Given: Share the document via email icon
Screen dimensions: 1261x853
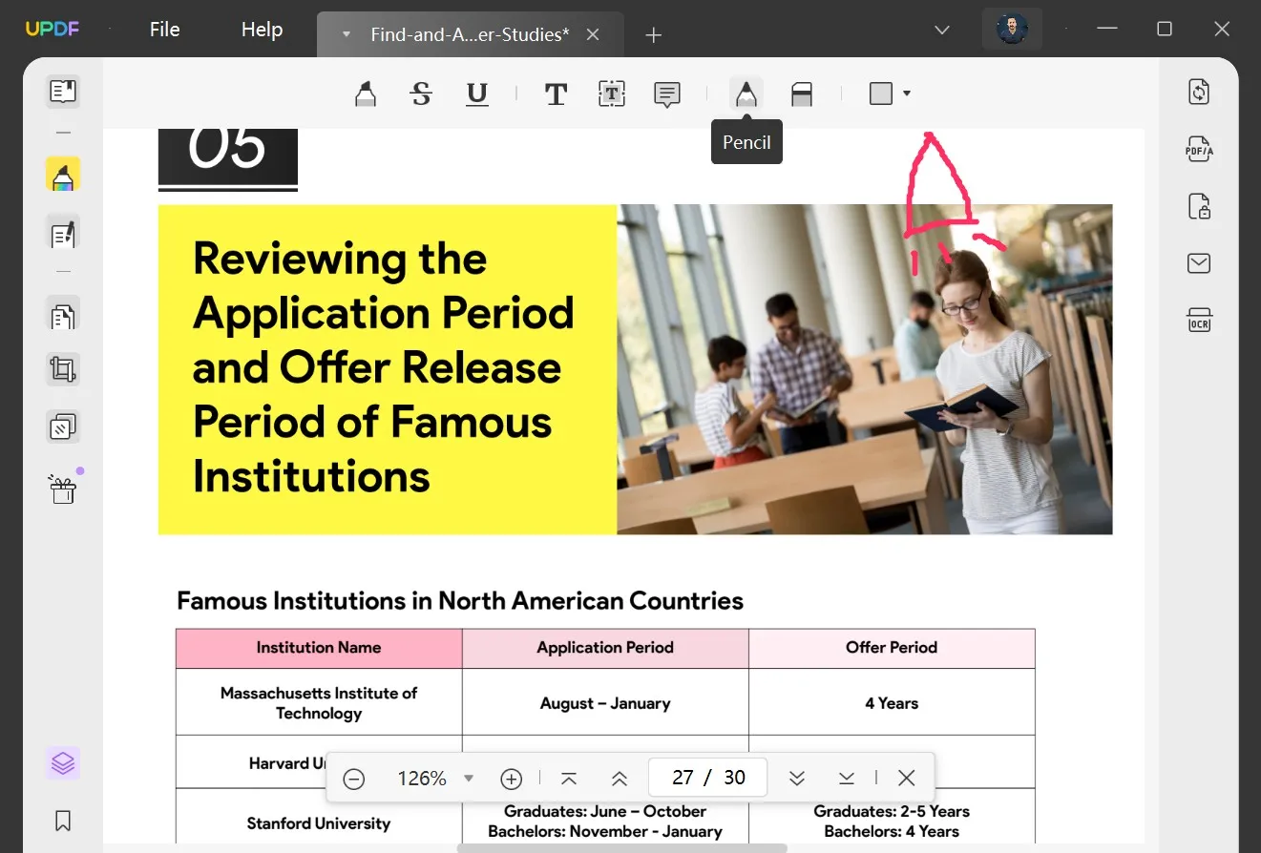Looking at the screenshot, I should 1199,263.
